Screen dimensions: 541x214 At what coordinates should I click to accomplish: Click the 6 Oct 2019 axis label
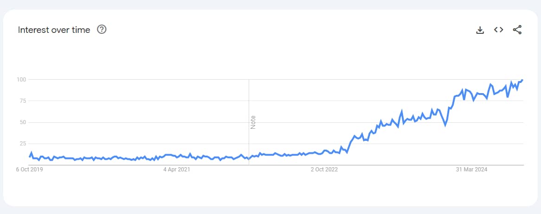pyautogui.click(x=30, y=170)
